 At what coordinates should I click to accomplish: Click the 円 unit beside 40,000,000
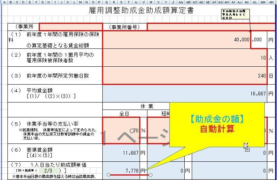point(271,40)
